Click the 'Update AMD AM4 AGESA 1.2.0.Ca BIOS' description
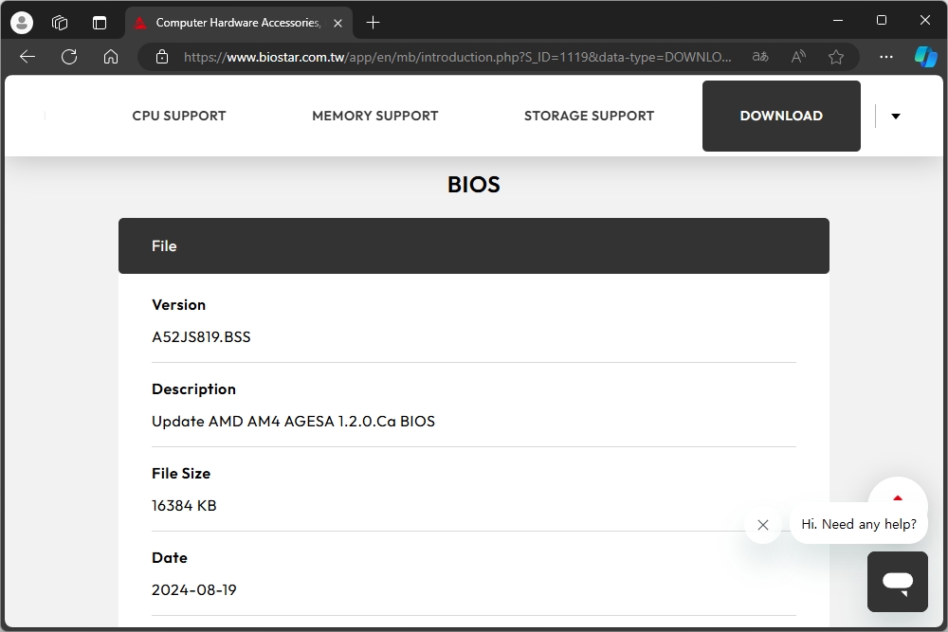The image size is (948, 632). (293, 421)
